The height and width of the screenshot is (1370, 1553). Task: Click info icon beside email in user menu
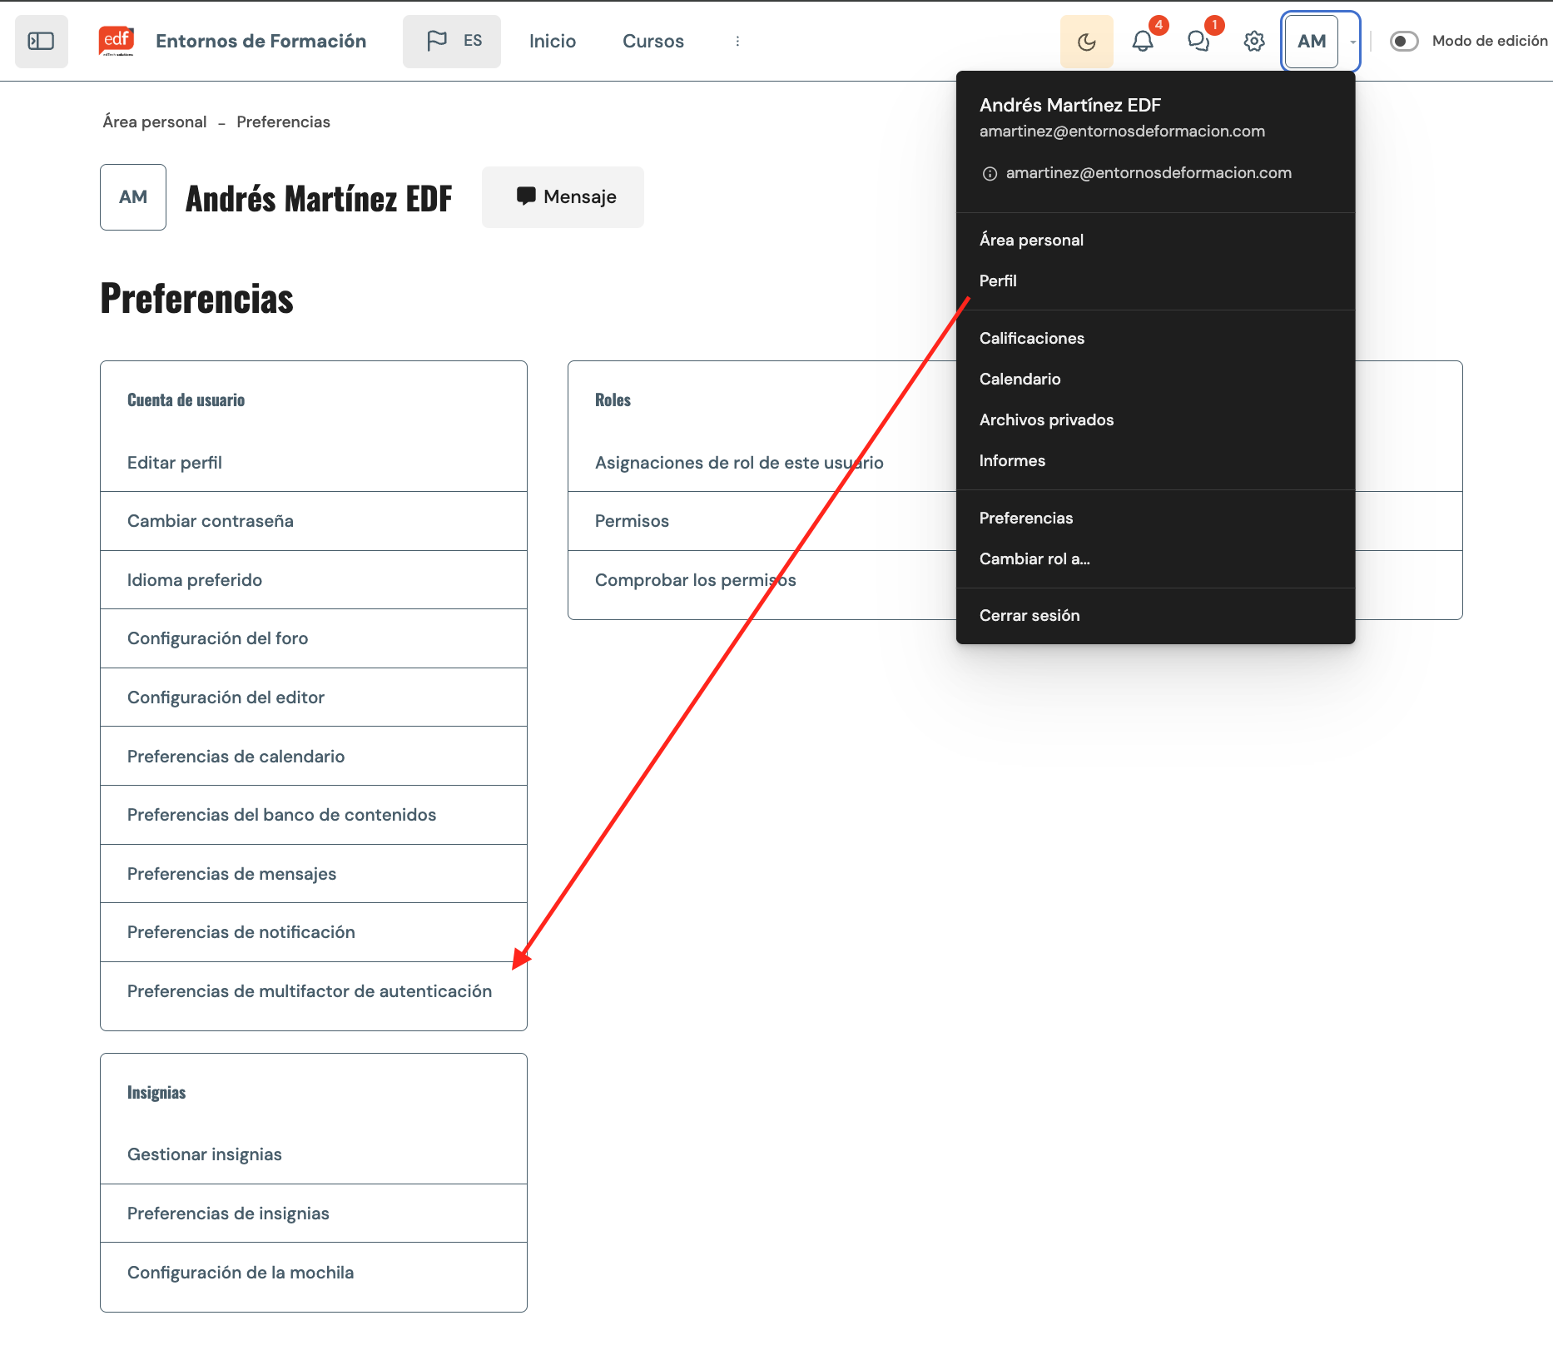coord(990,174)
